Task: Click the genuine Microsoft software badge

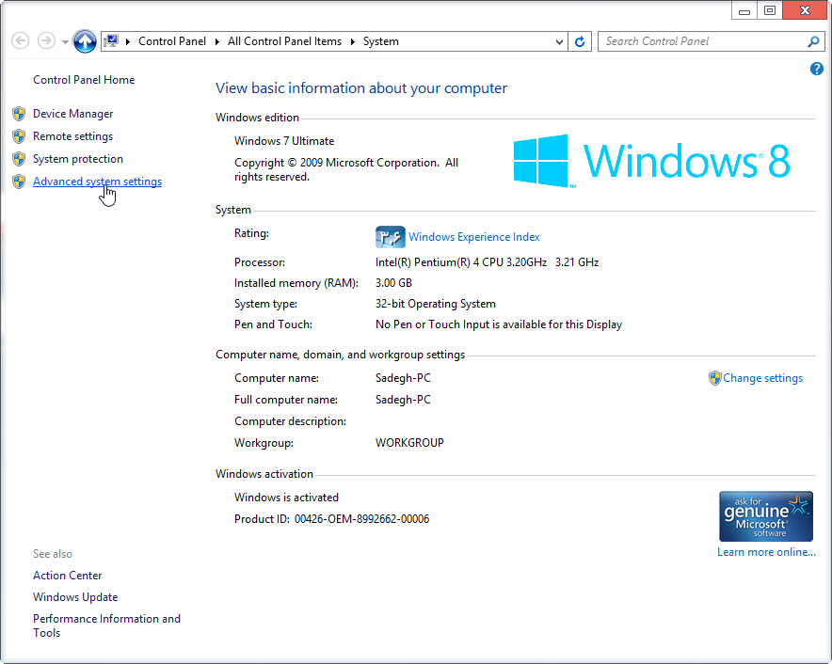Action: pos(766,516)
